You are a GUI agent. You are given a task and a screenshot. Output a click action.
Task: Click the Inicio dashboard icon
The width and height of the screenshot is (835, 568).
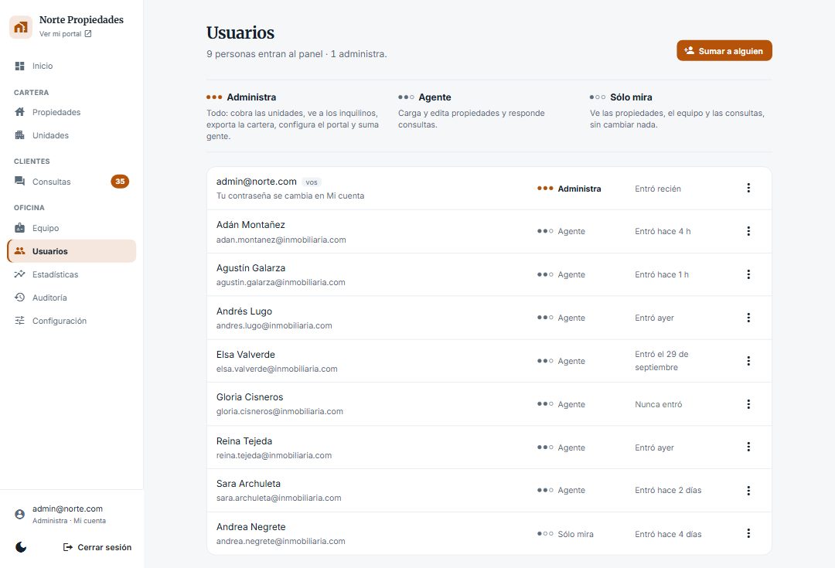point(19,66)
